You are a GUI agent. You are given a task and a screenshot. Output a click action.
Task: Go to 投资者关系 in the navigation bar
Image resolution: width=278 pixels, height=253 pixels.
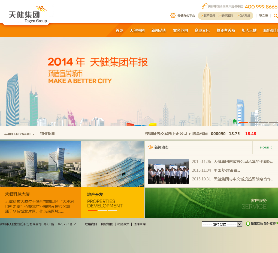[x=226, y=30]
